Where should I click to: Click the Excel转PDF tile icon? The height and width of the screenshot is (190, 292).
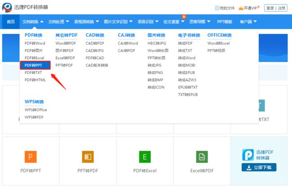tap(202, 157)
